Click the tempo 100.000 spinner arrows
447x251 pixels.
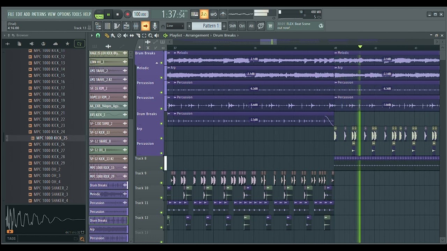coord(148,14)
